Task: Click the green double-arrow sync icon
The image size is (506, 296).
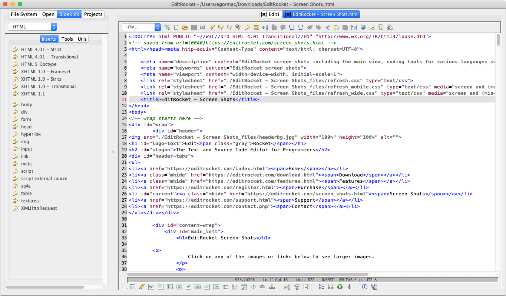Action: click(x=168, y=27)
